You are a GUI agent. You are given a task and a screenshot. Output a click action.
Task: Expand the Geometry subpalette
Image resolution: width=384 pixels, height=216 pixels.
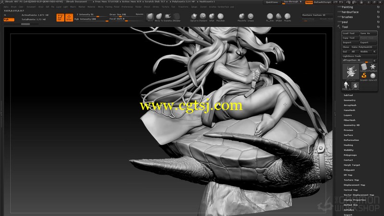coord(349,100)
